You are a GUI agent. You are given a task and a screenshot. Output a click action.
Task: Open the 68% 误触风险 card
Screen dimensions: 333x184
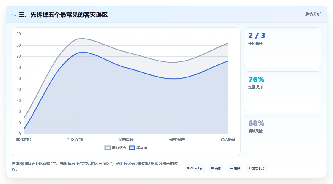point(283,136)
